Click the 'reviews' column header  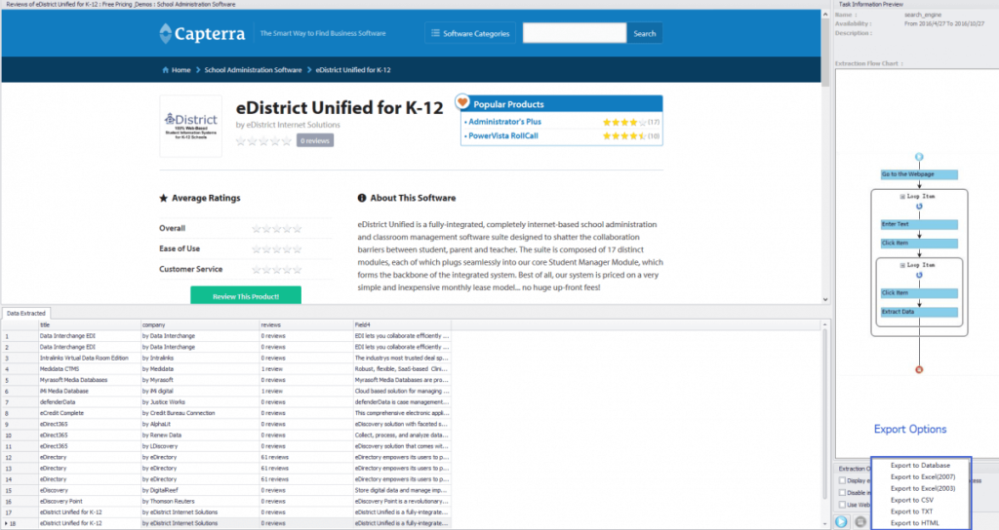pyautogui.click(x=305, y=324)
